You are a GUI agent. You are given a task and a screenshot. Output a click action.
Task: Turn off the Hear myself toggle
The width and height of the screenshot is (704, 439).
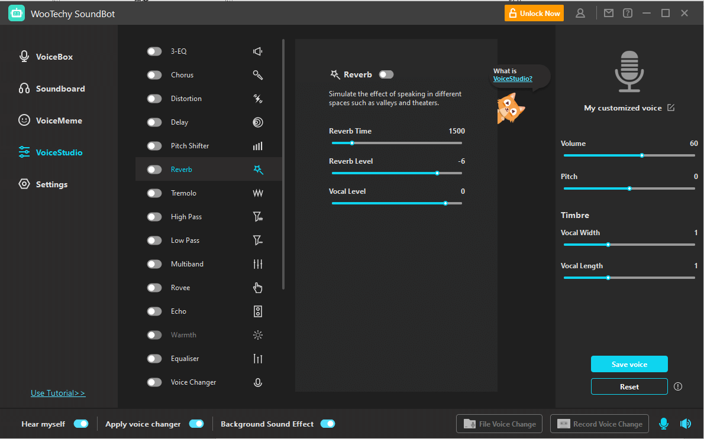click(81, 424)
